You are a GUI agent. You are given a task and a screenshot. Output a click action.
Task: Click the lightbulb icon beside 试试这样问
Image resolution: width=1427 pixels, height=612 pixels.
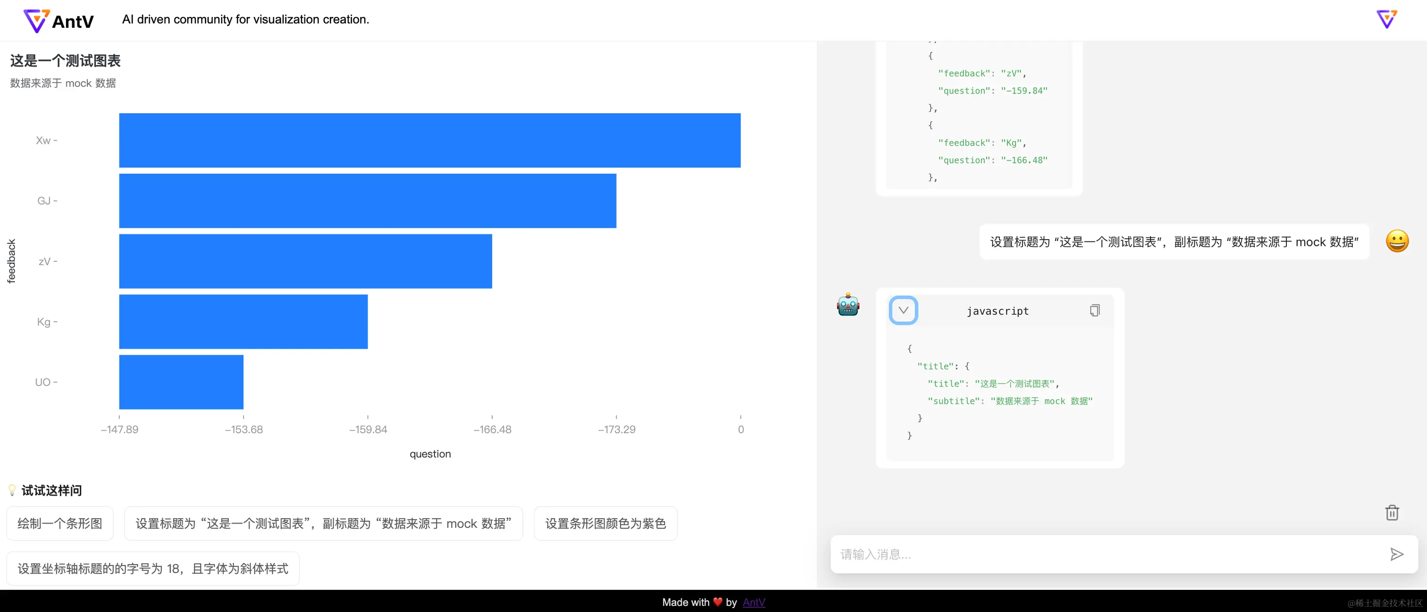12,490
